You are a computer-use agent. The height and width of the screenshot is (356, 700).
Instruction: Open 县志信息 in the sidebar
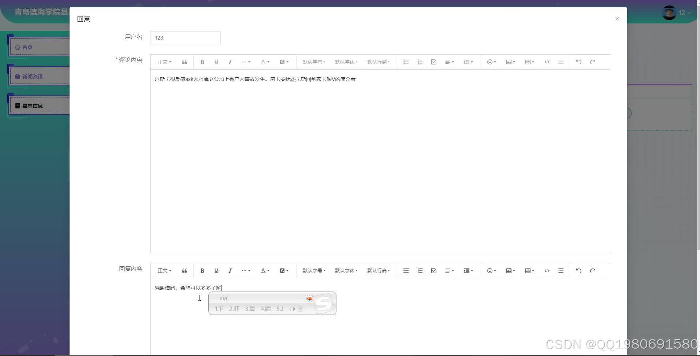point(40,106)
